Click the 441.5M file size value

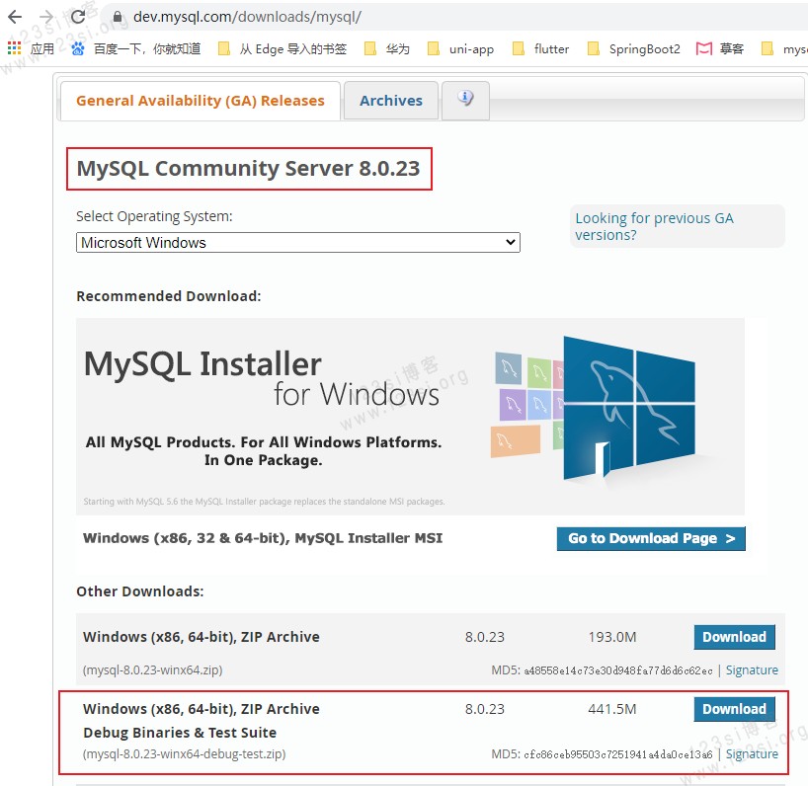pyautogui.click(x=612, y=709)
